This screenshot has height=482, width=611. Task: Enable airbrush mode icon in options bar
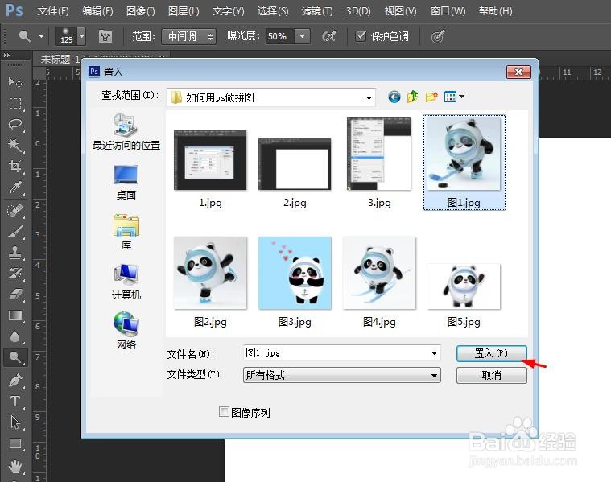pos(329,37)
